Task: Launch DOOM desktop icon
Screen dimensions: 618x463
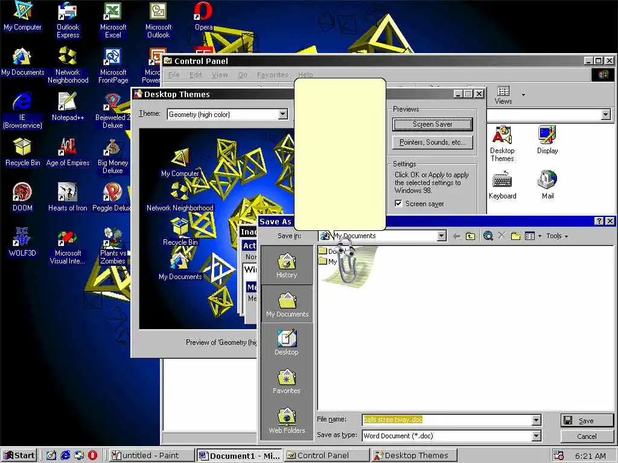Action: point(22,197)
